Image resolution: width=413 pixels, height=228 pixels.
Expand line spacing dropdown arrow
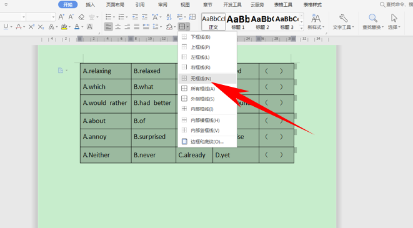[161, 27]
